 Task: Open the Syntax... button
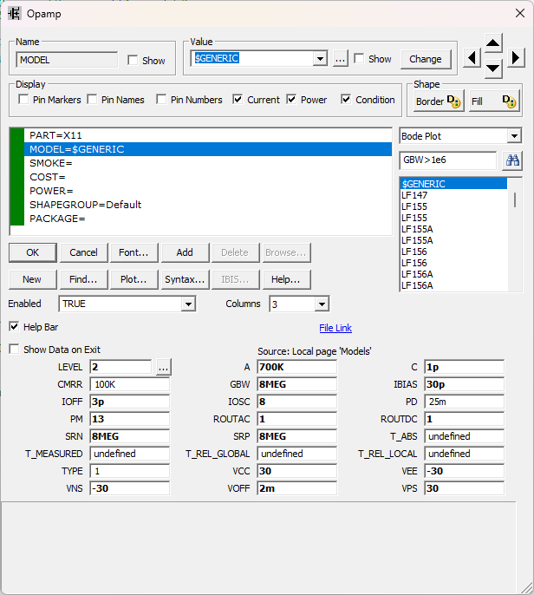pyautogui.click(x=185, y=279)
